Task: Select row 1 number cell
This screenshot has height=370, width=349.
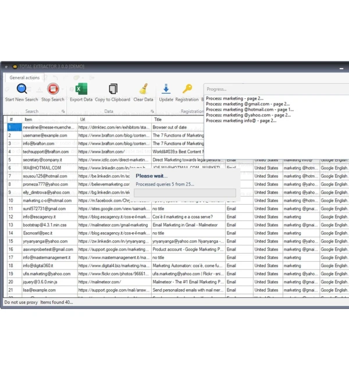Action: pyautogui.click(x=15, y=127)
